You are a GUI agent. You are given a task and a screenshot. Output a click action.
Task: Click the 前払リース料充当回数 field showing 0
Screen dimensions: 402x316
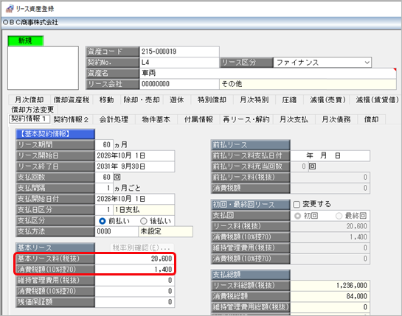click(x=299, y=166)
